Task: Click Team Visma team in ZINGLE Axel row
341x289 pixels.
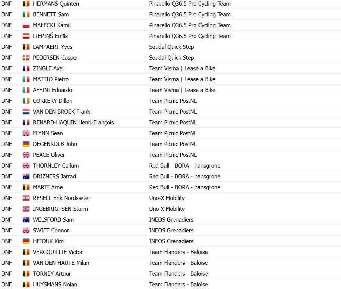Action: (x=182, y=69)
